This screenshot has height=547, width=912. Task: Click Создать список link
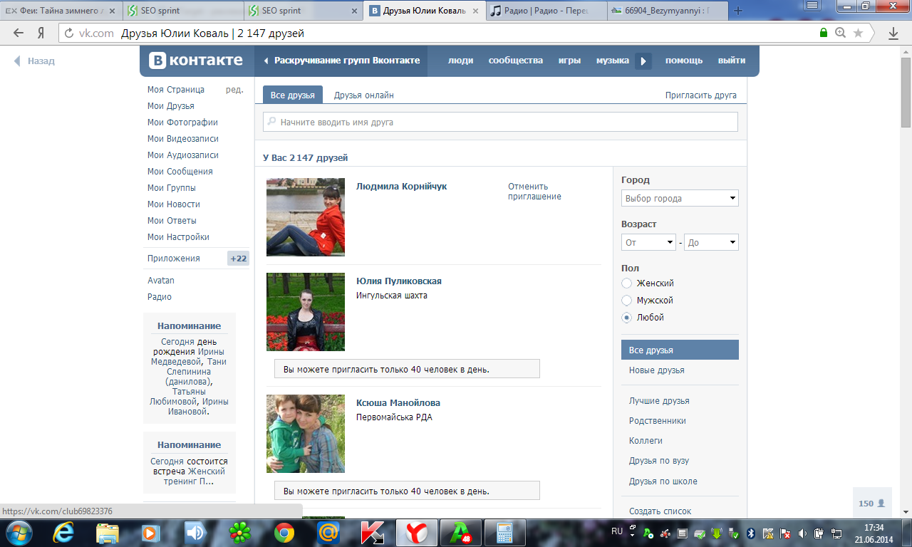(x=660, y=511)
